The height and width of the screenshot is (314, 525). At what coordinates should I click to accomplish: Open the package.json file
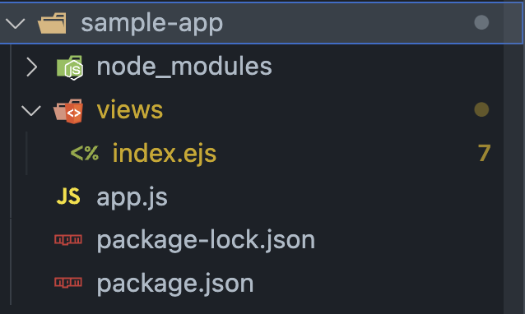[x=175, y=284]
